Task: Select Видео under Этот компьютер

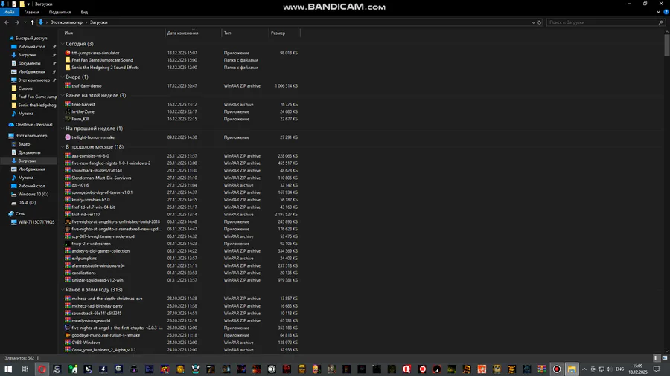Action: [24, 144]
